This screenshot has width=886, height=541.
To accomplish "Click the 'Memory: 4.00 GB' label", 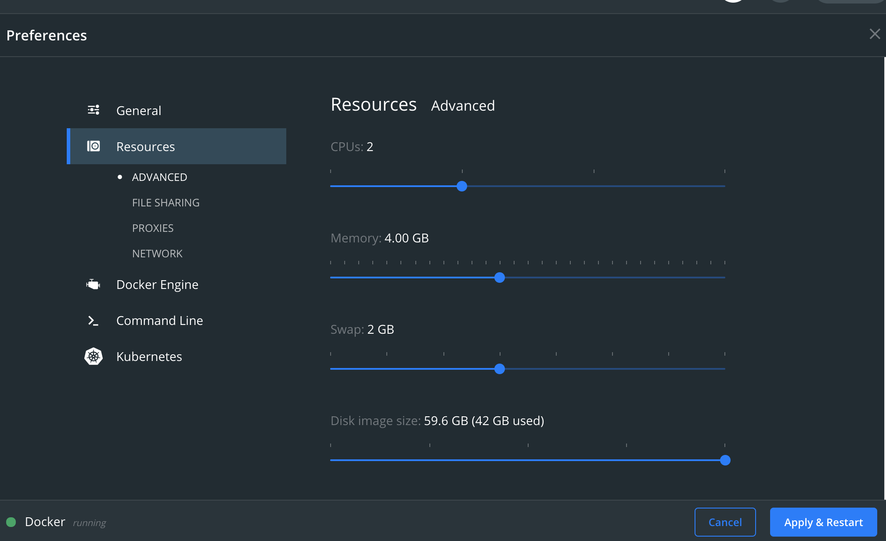I will pyautogui.click(x=379, y=238).
